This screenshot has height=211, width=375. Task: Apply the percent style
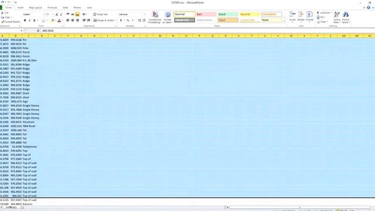(x=128, y=21)
